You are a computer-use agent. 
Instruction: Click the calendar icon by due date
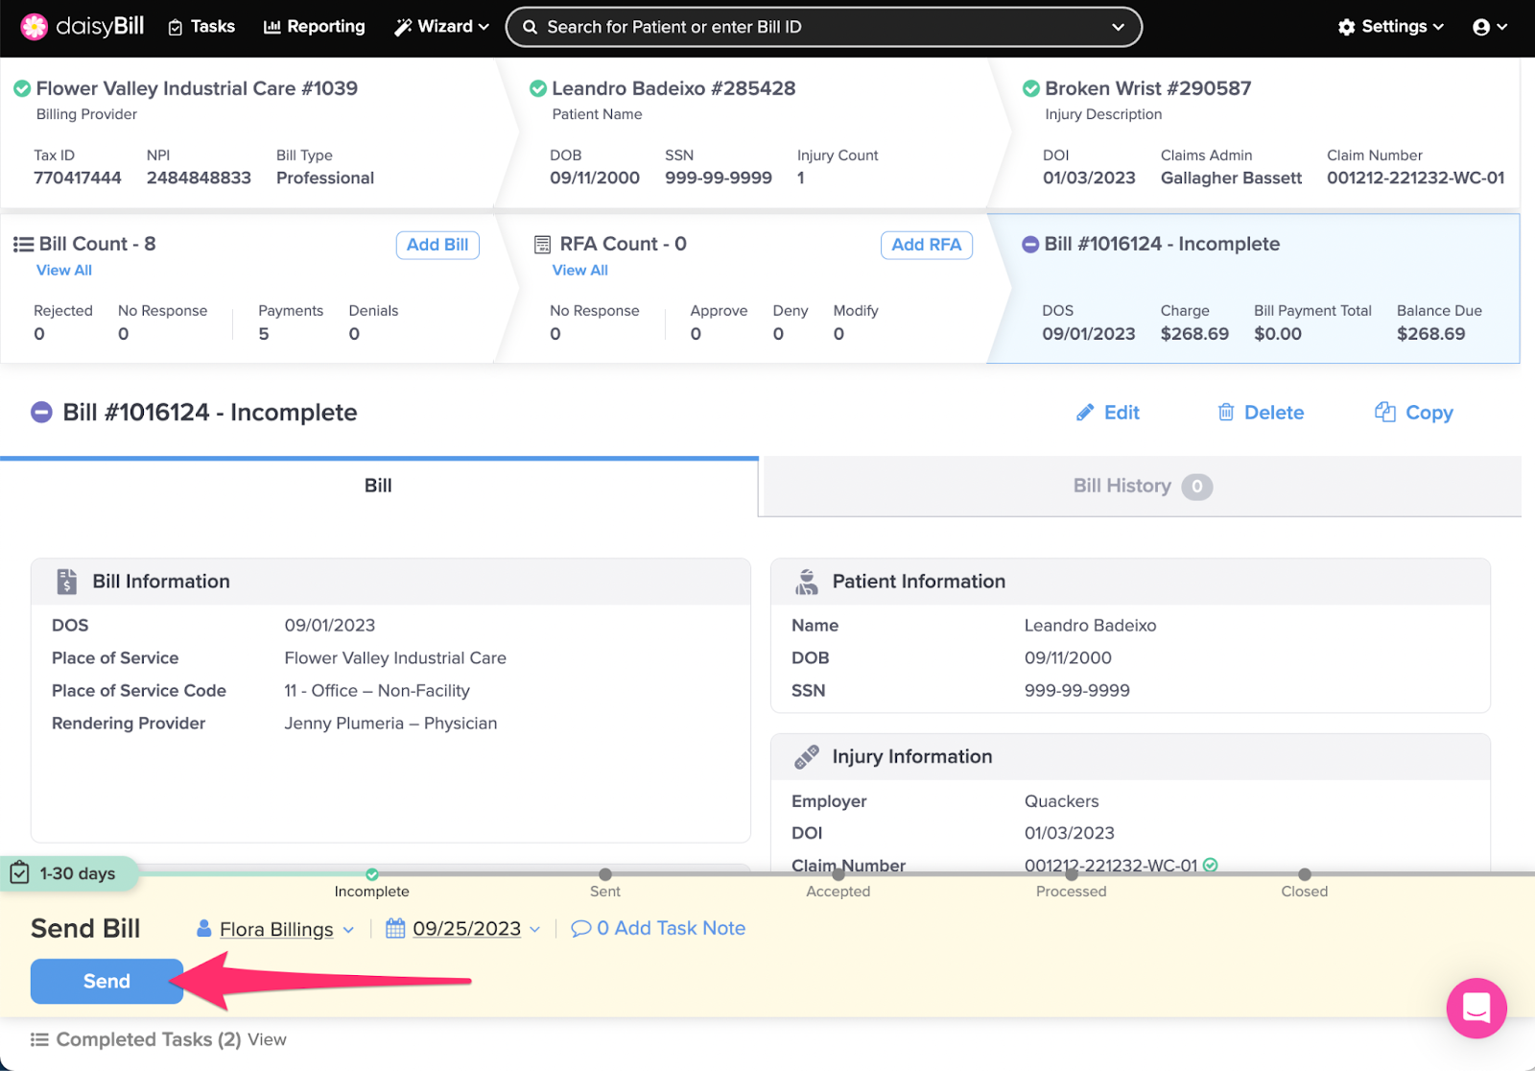tap(395, 928)
